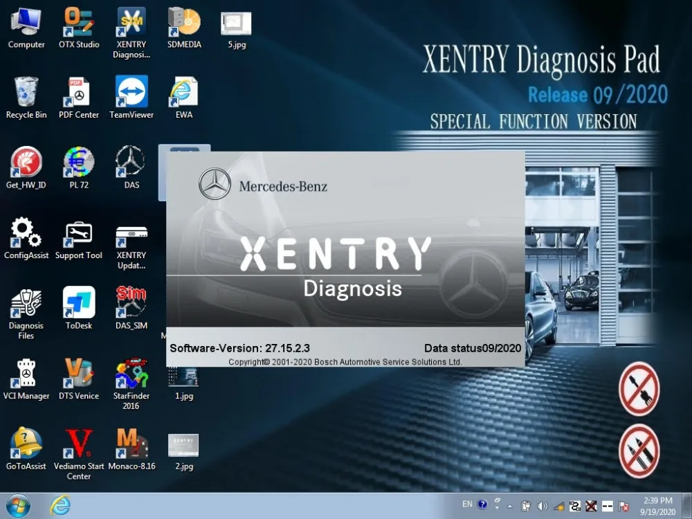This screenshot has height=519, width=692.
Task: Select the 1.jpg image file
Action: (184, 384)
